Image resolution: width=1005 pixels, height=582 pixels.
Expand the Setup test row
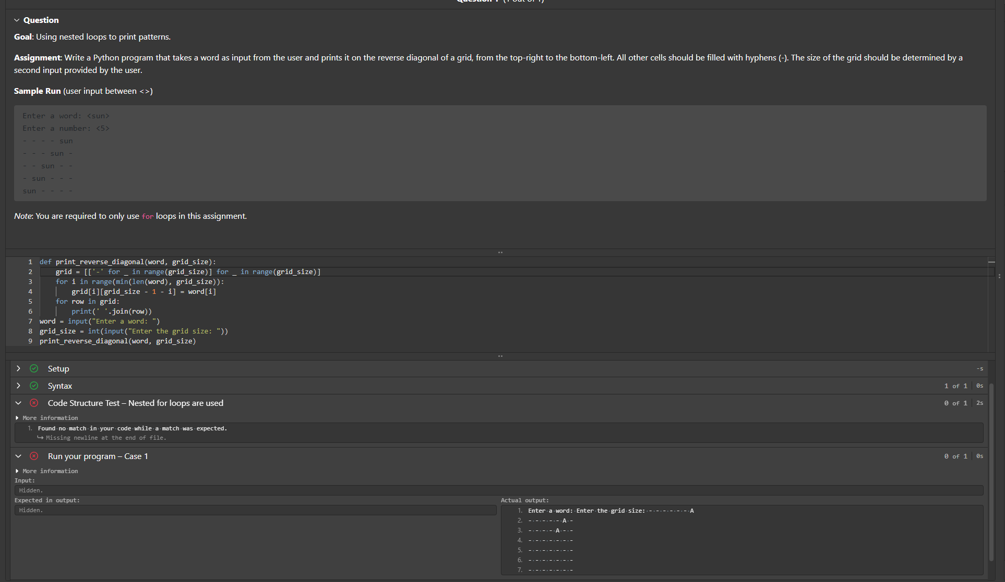tap(18, 368)
